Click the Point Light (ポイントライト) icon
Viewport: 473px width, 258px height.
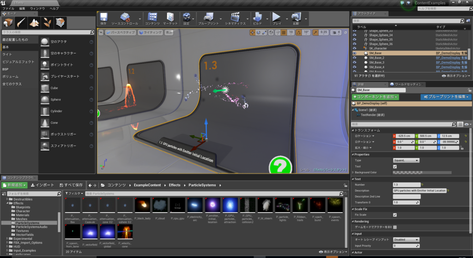click(45, 65)
